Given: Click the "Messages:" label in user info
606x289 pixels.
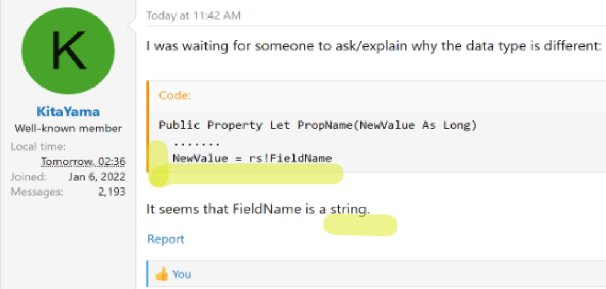Looking at the screenshot, I should point(37,192).
